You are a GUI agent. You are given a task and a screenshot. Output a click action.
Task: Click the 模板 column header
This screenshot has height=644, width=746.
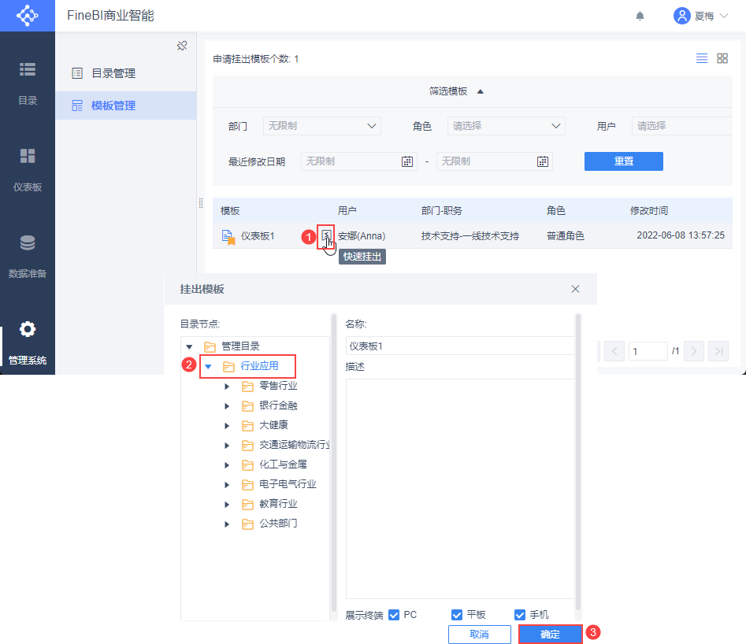click(230, 211)
